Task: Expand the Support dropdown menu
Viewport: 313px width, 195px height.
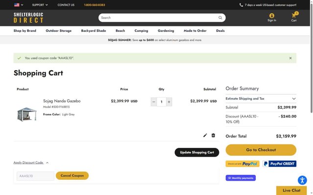Action: point(40,5)
